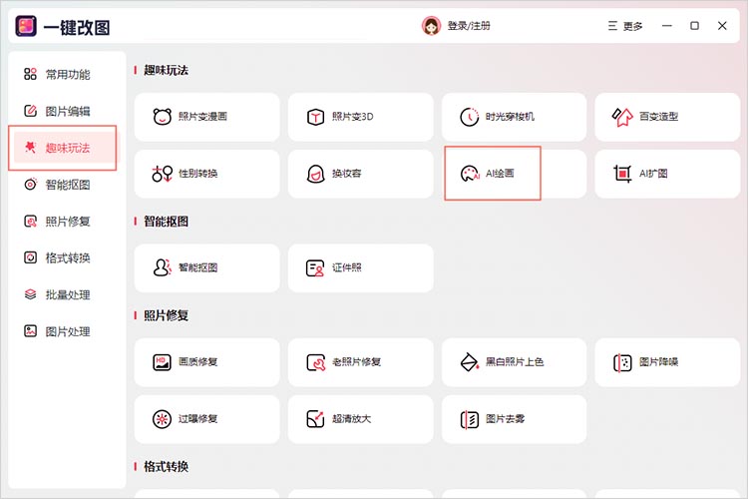Click the 智能抠图 target icon in sidebar

30,185
